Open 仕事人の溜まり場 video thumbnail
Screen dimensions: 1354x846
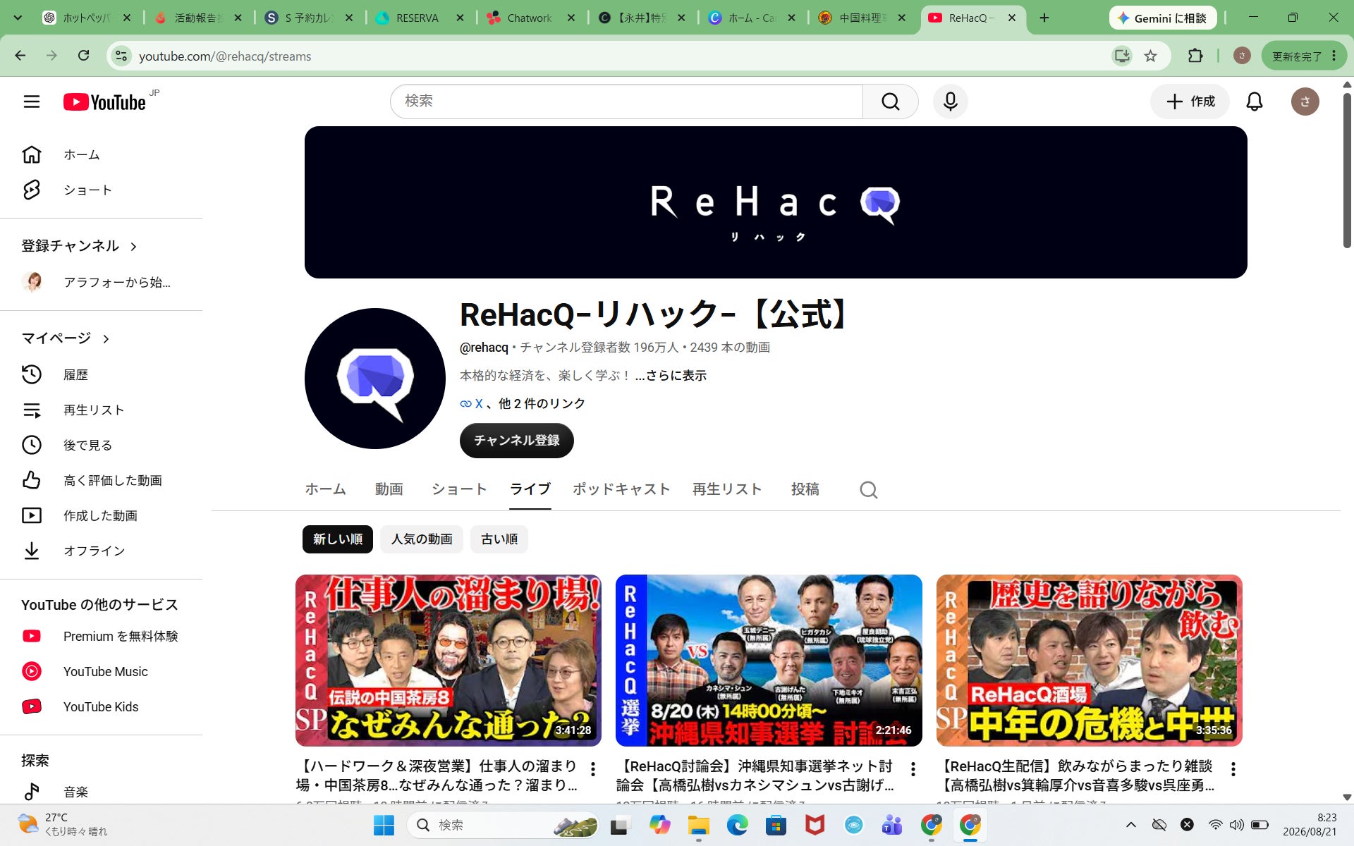[x=449, y=661]
